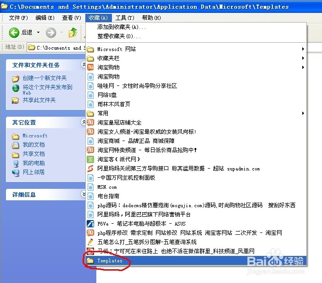This screenshot has height=283, width=322.
Task: Open the 查看(V) menu
Action: pos(72,18)
